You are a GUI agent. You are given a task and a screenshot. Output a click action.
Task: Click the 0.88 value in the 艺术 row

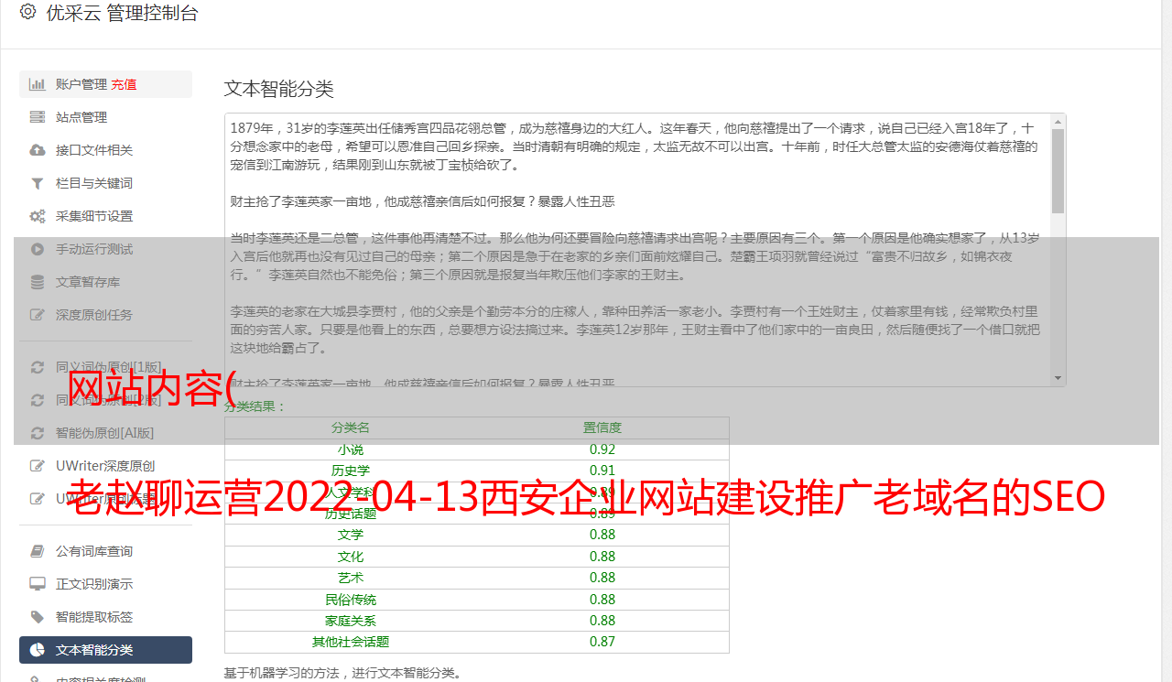tap(602, 578)
